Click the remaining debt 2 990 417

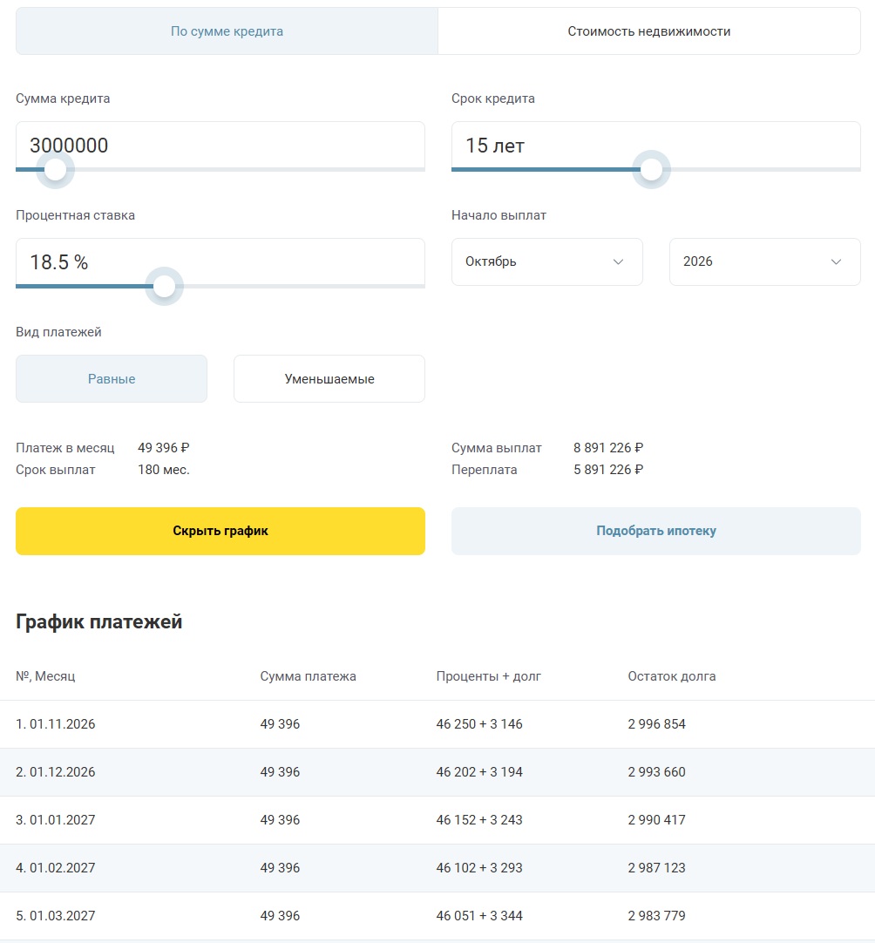657,820
